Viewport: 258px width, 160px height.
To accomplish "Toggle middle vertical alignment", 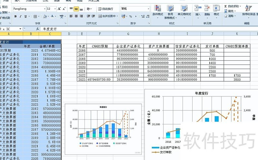I will [x=76, y=9].
